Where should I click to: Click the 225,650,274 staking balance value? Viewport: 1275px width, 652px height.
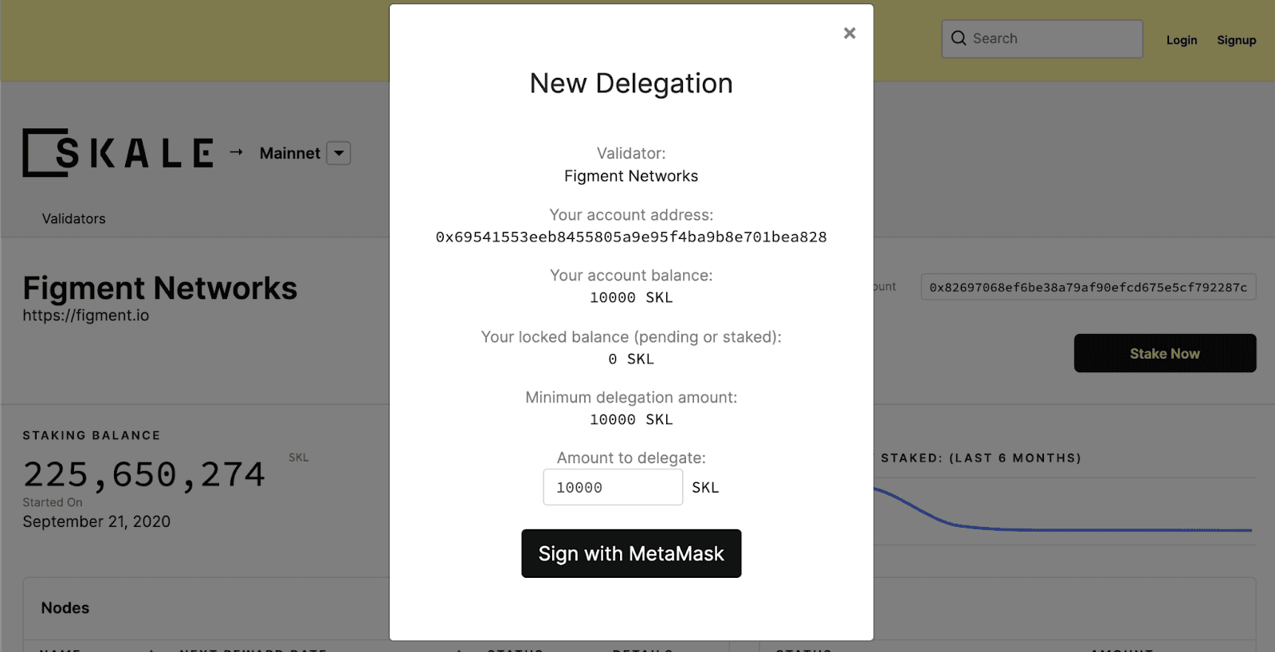(144, 475)
